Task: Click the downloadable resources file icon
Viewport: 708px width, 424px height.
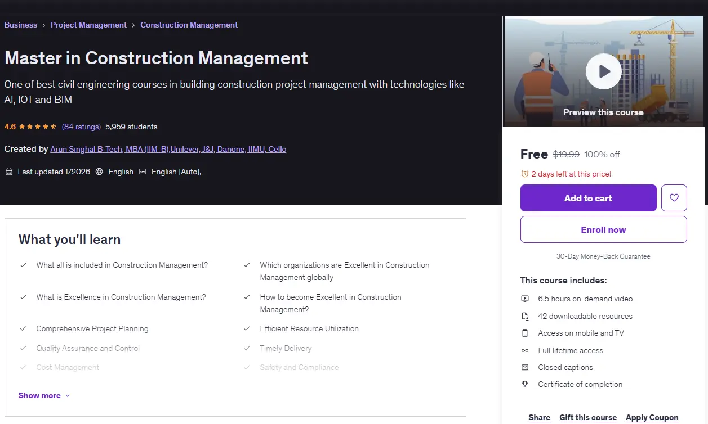Action: coord(525,316)
